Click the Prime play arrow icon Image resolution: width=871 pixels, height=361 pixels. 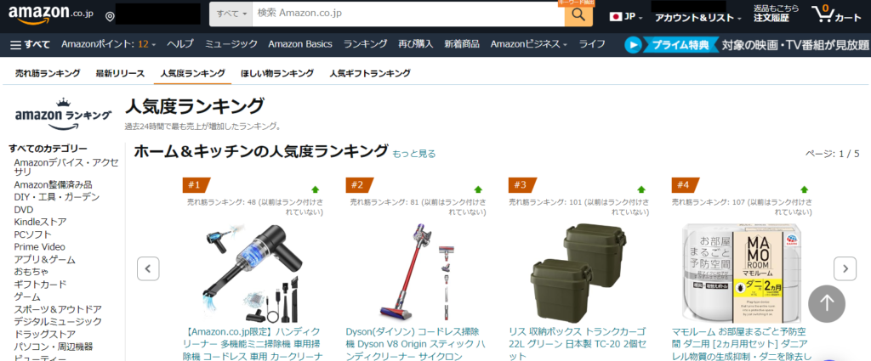(633, 45)
